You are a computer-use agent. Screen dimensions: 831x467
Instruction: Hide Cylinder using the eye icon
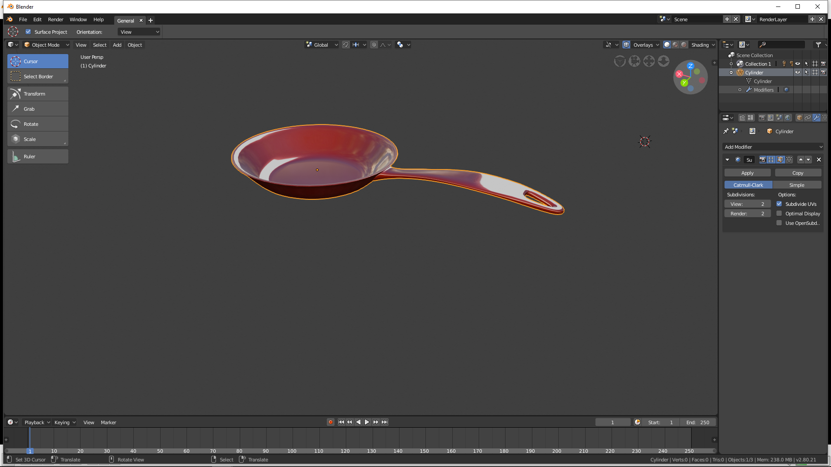797,72
